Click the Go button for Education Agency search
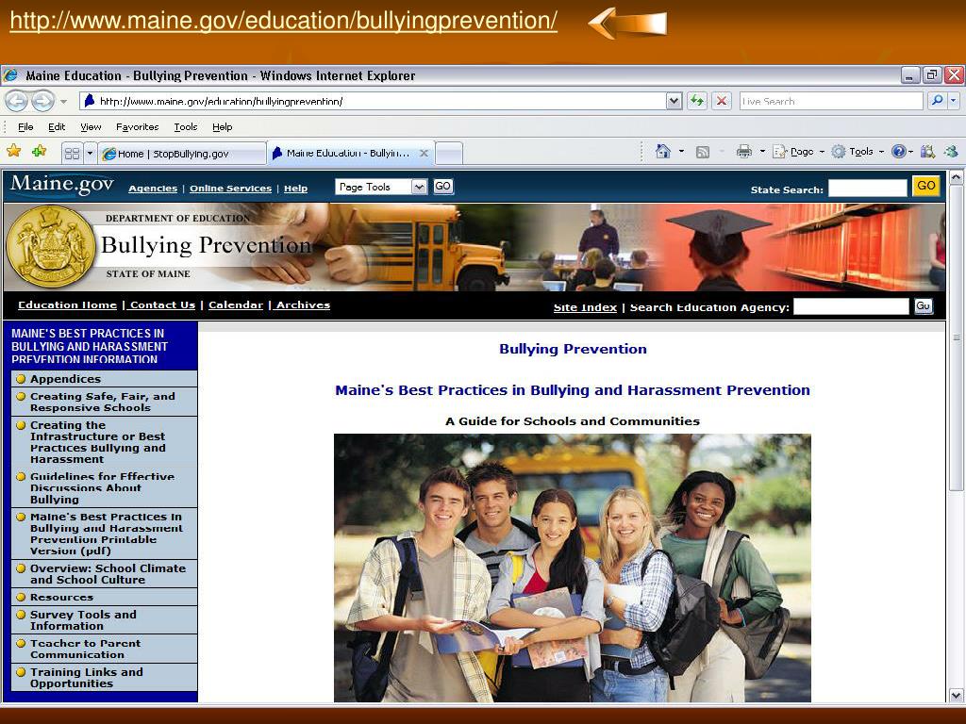Image resolution: width=966 pixels, height=724 pixels. (x=923, y=306)
